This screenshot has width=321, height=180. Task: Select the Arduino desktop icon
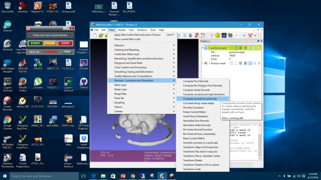tap(8, 27)
